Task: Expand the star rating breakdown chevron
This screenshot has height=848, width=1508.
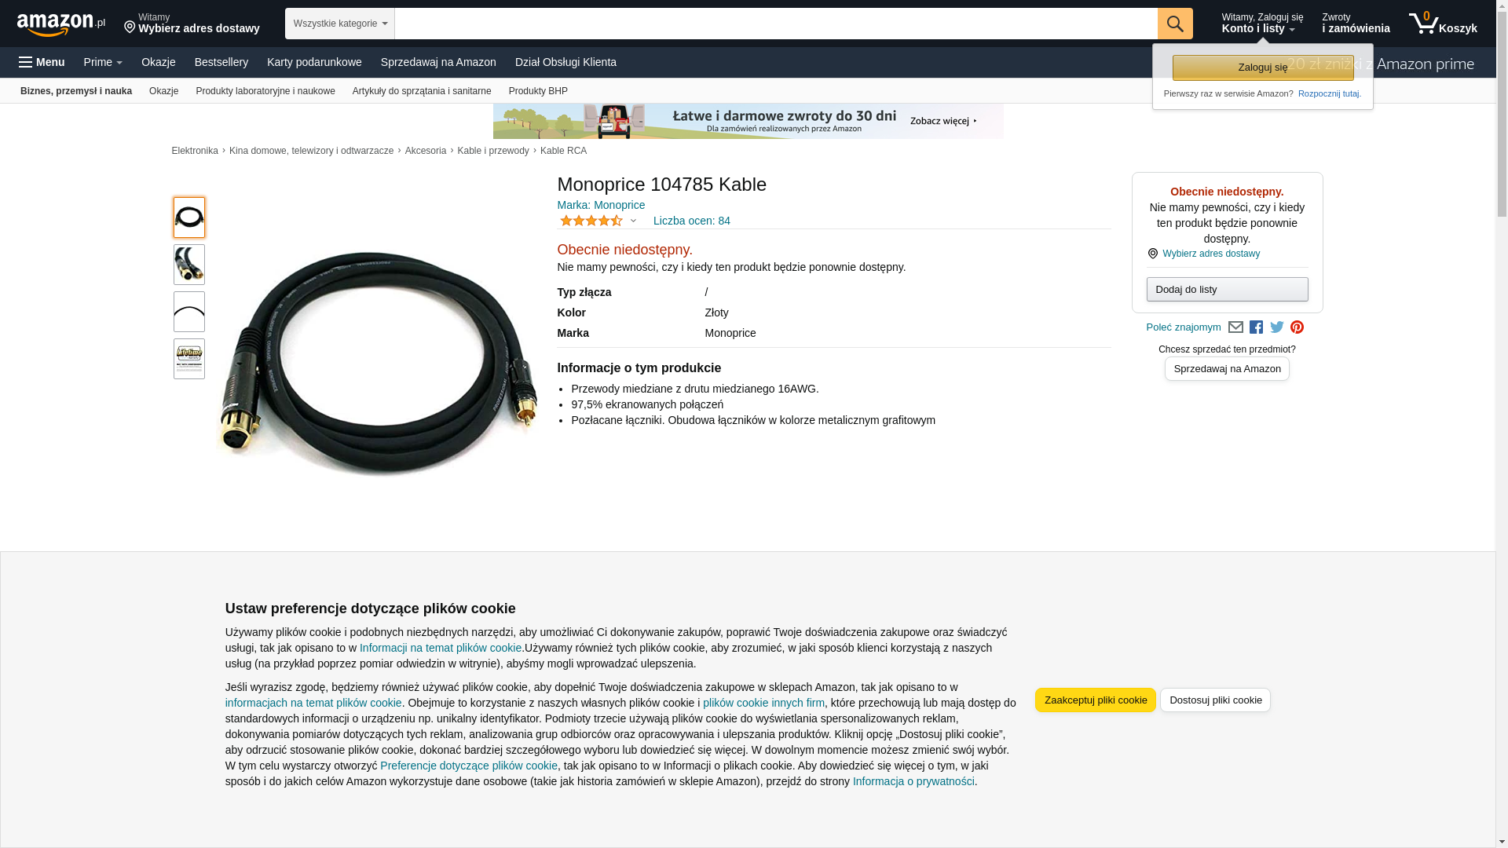Action: (633, 221)
